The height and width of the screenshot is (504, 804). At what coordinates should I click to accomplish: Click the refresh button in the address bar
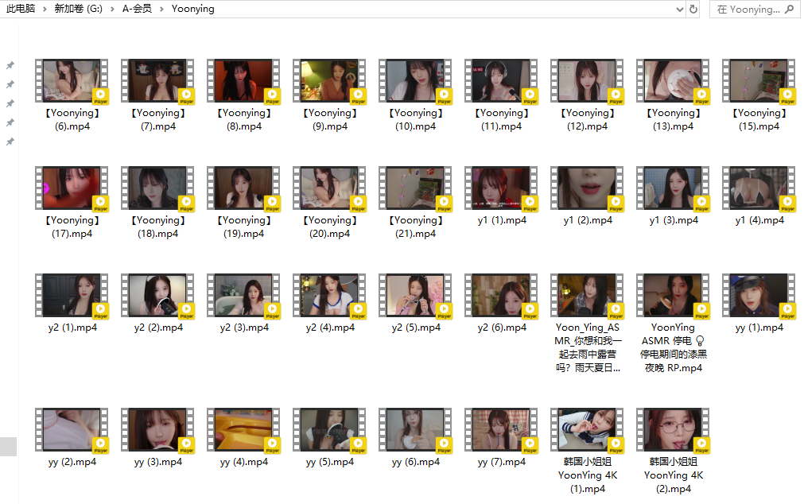coord(693,10)
